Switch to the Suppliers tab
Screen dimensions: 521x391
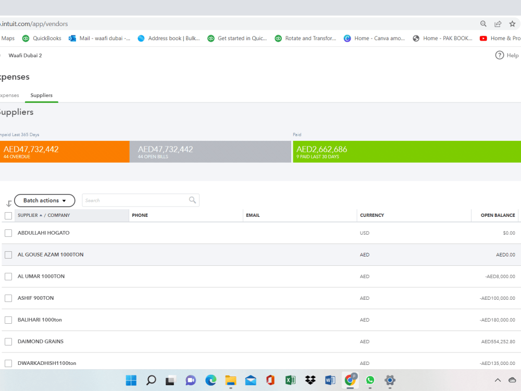[x=42, y=95]
